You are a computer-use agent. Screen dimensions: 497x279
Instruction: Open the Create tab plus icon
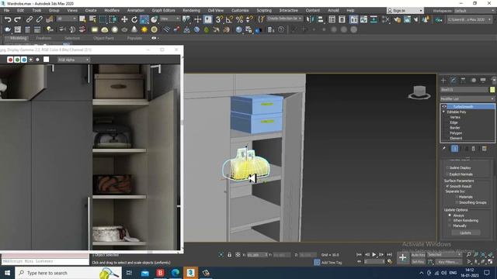443,80
